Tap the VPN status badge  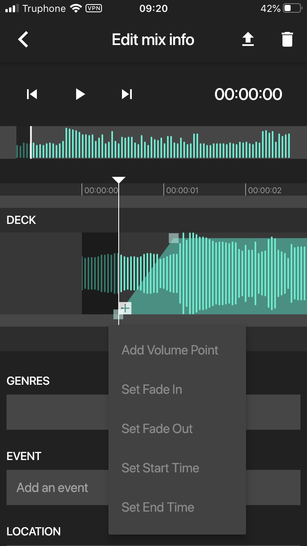pyautogui.click(x=93, y=8)
